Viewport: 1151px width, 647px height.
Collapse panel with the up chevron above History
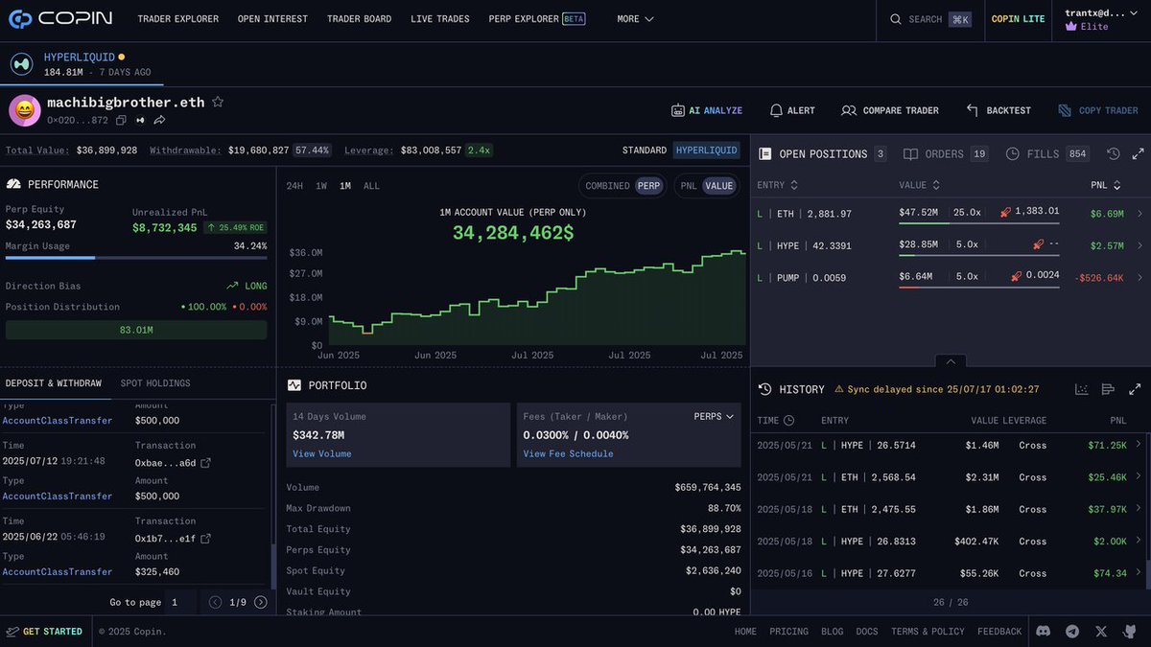pos(951,361)
